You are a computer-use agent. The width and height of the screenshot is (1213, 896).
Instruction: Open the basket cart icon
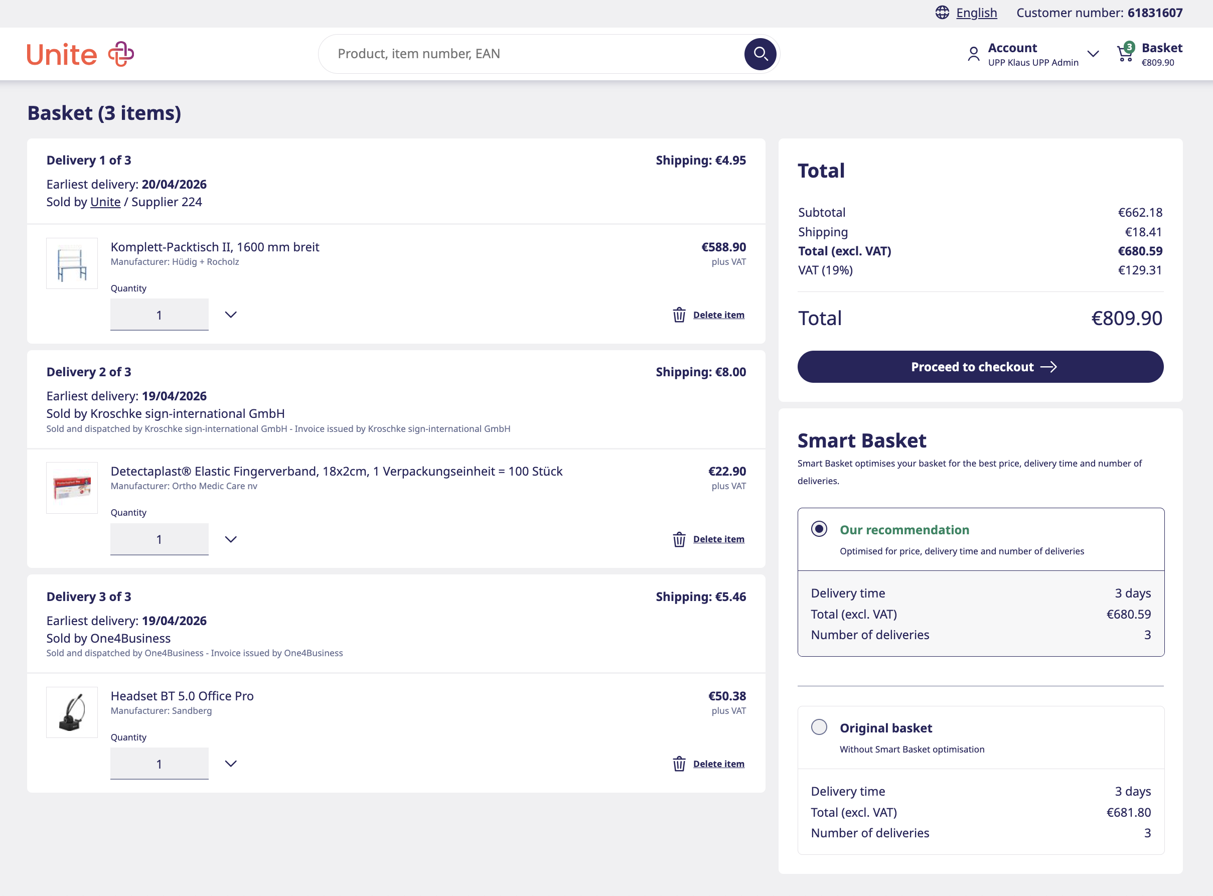tap(1125, 53)
